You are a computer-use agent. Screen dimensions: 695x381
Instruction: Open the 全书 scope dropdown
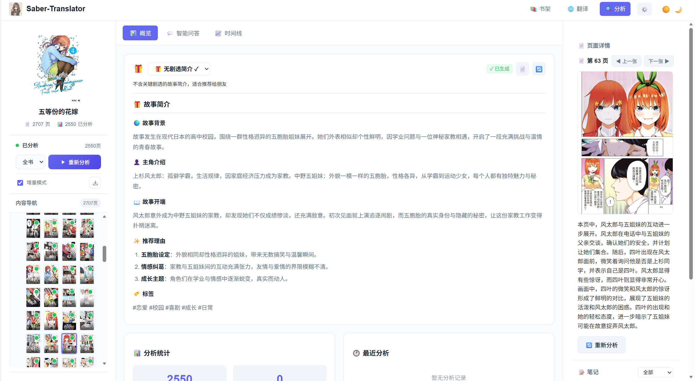coord(30,162)
